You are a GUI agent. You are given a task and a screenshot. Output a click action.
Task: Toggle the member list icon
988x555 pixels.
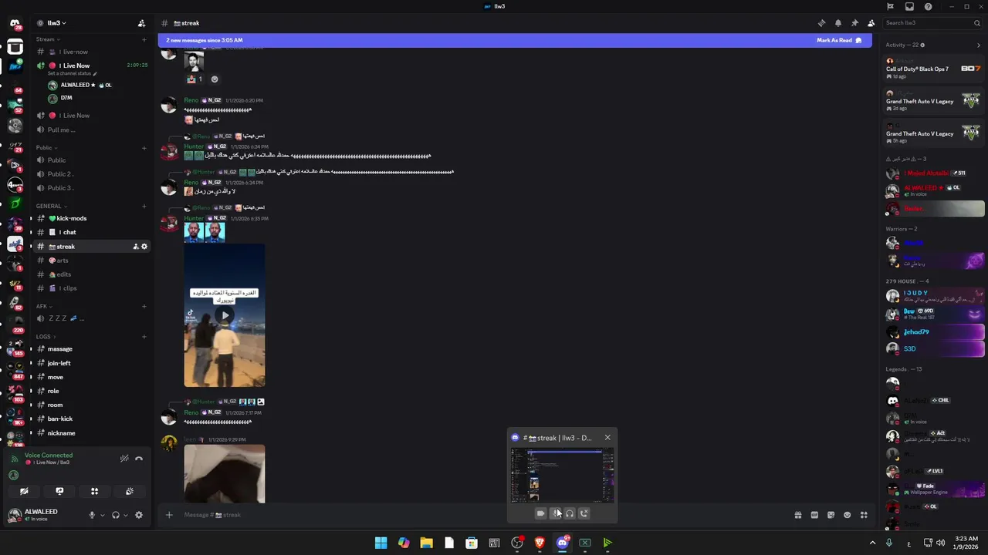point(871,23)
